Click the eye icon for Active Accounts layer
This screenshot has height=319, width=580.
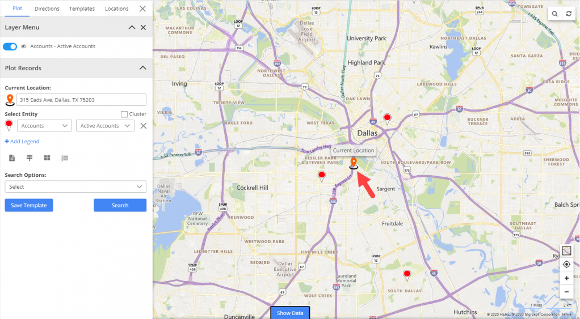(24, 46)
